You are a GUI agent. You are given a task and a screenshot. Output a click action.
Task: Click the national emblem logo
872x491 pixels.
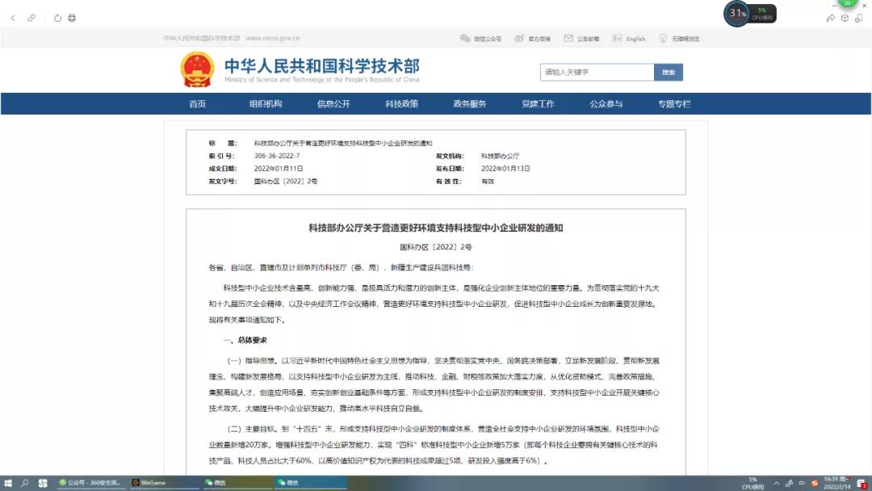click(x=197, y=69)
